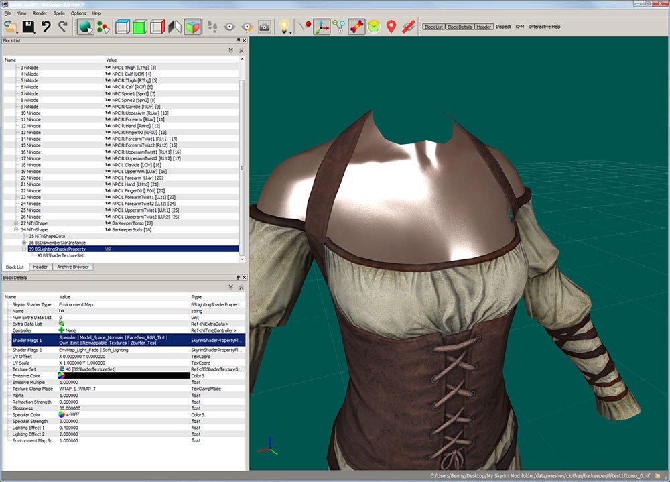Toggle the lightbulb lighting icon
Image resolution: width=670 pixels, height=482 pixels.
click(x=284, y=26)
